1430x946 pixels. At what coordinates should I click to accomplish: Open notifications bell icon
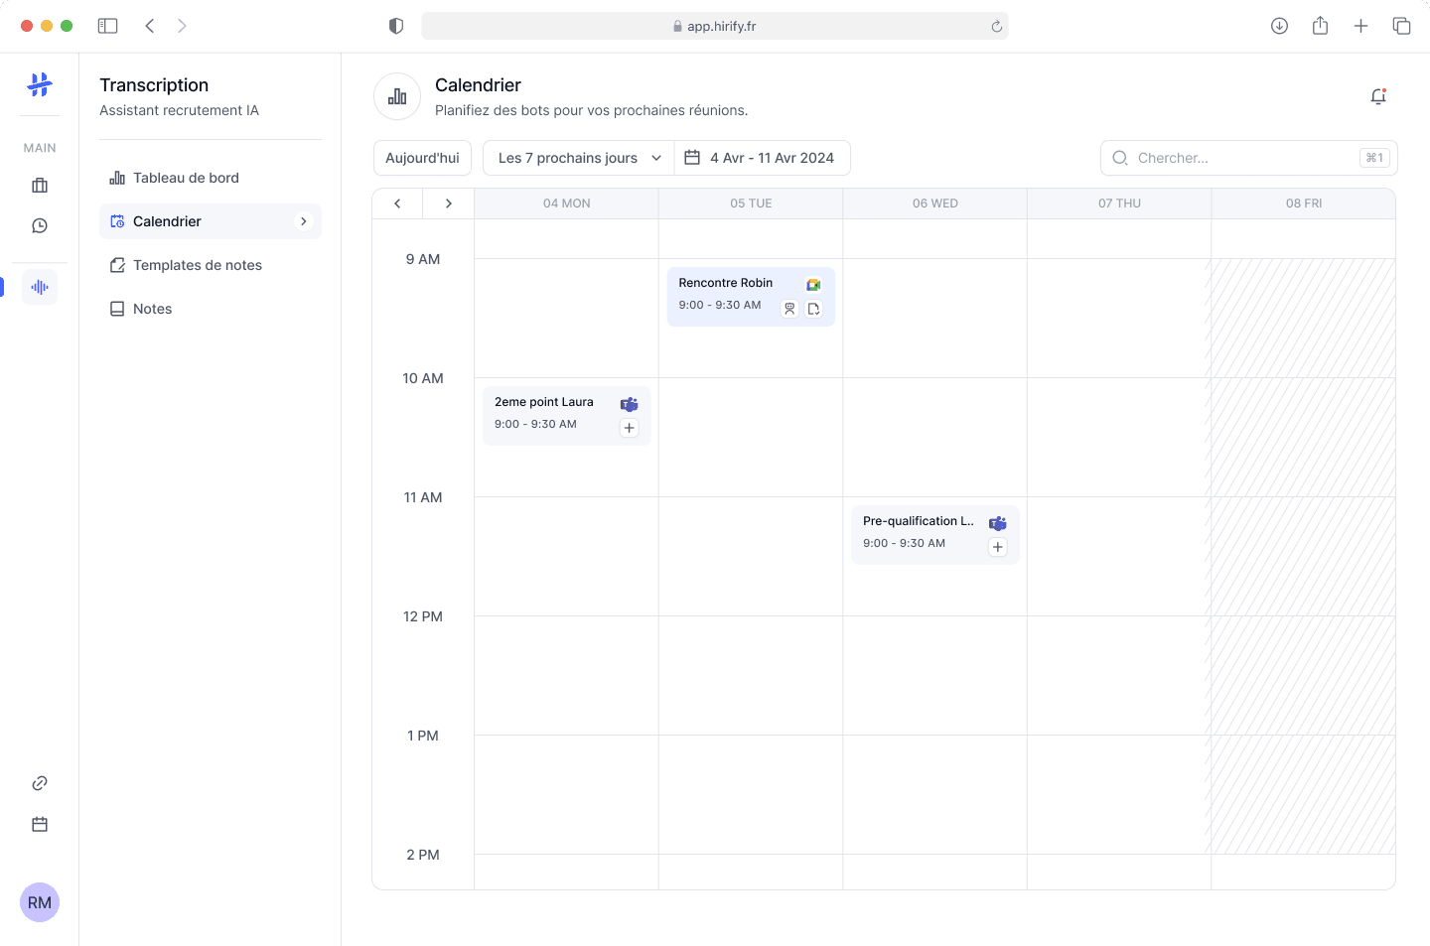(x=1378, y=96)
